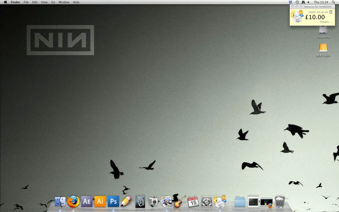Click the binoculars menu bar icon
The height and width of the screenshot is (212, 339).
pos(303,2)
